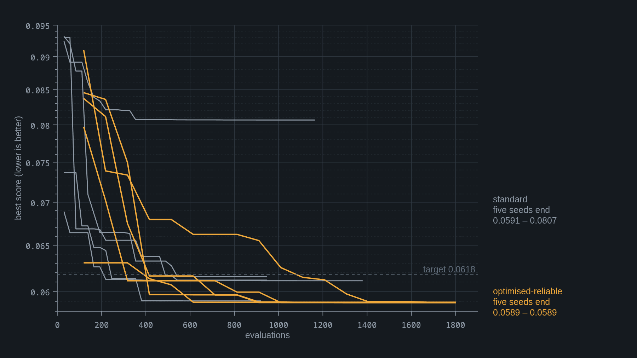Click the y-axis tick label 0.065
The image size is (637, 358).
pyautogui.click(x=38, y=246)
